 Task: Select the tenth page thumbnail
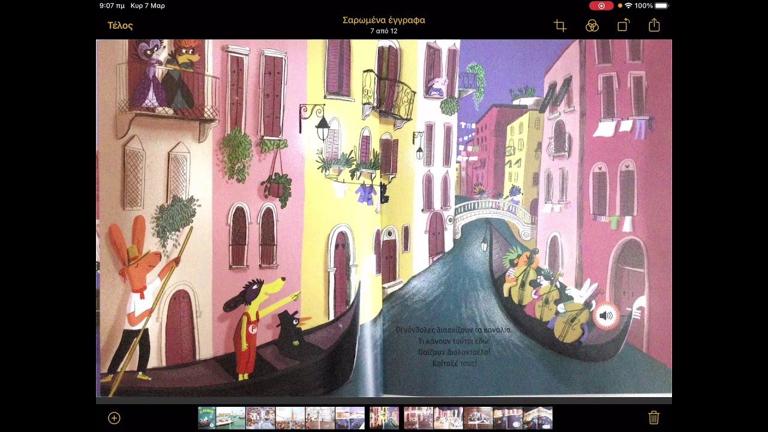pos(478,418)
